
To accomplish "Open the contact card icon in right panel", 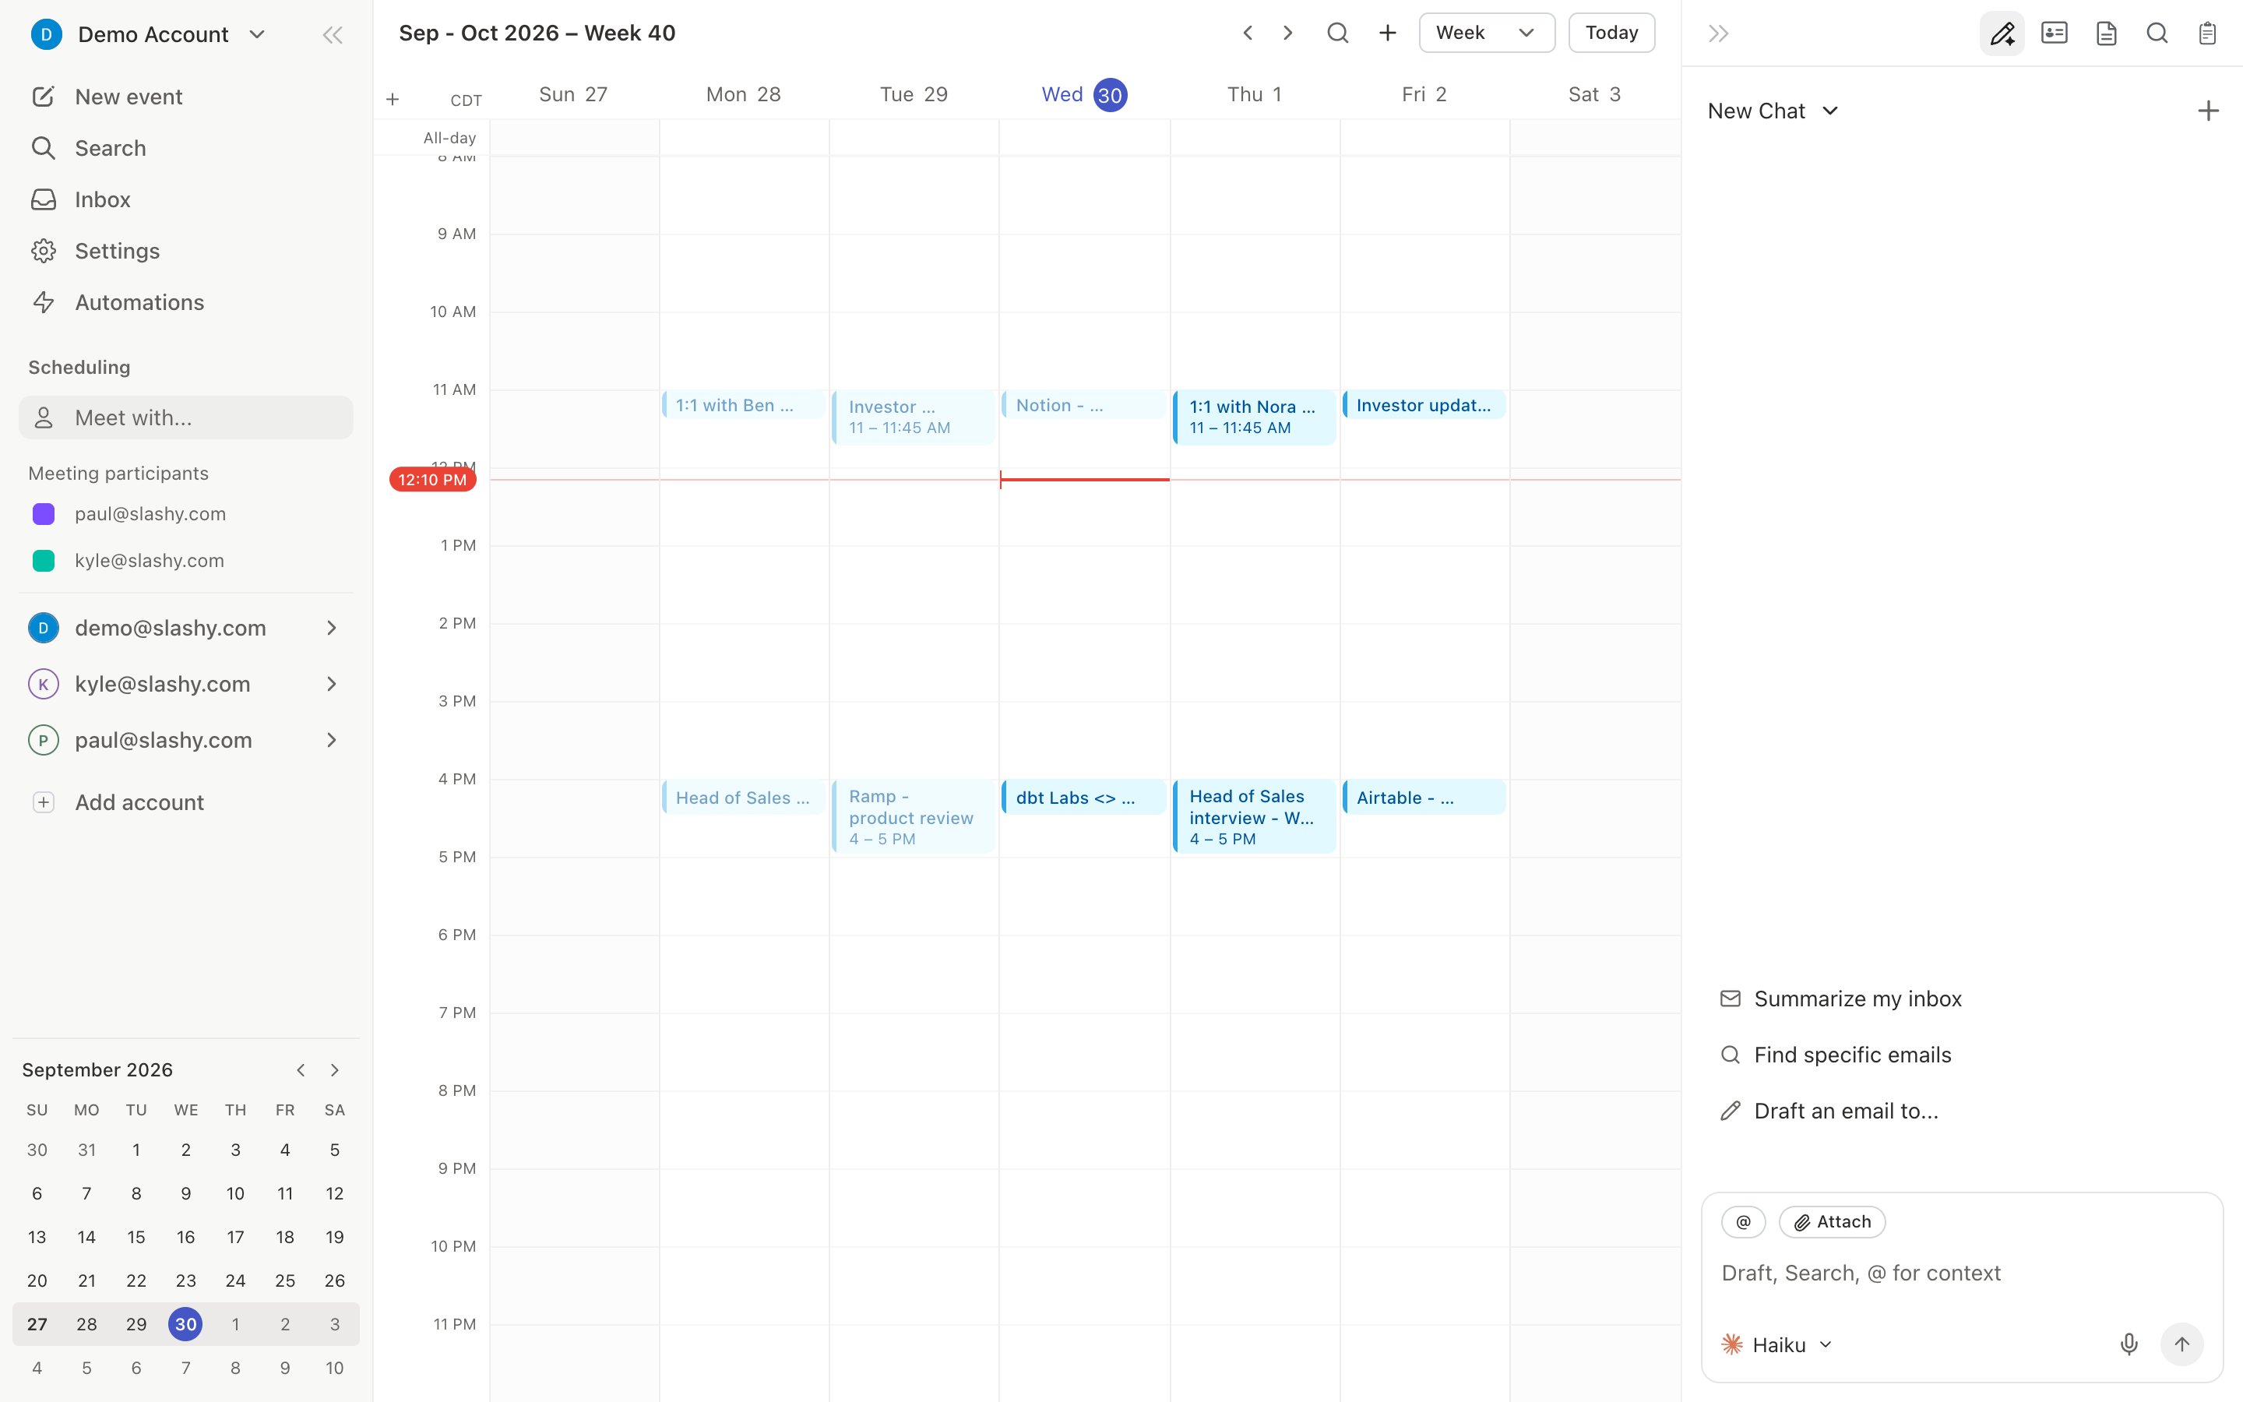I will point(2054,33).
